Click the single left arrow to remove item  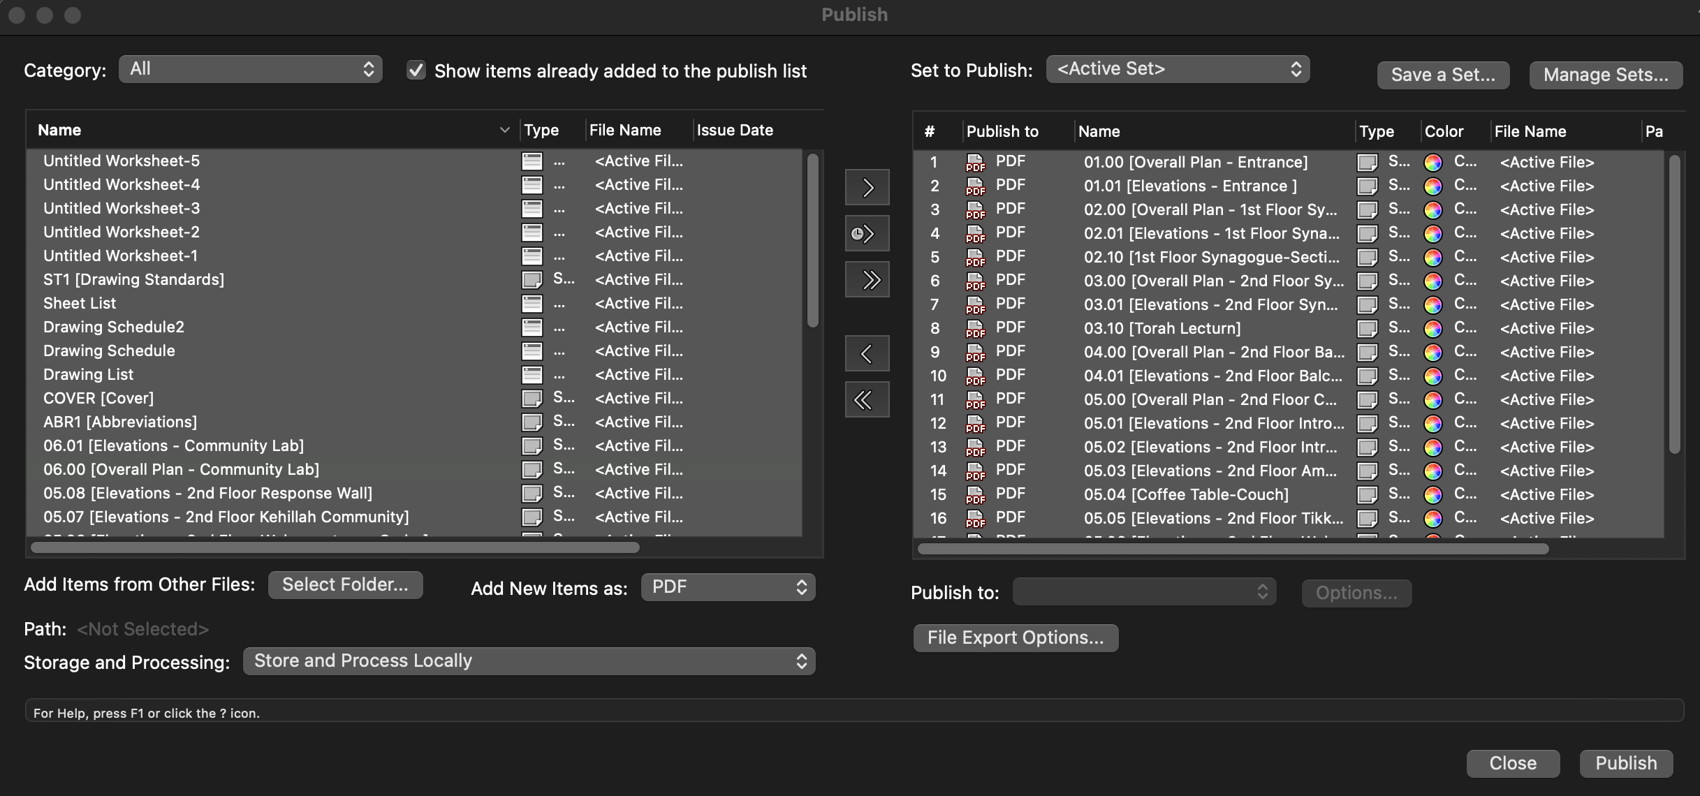point(867,353)
